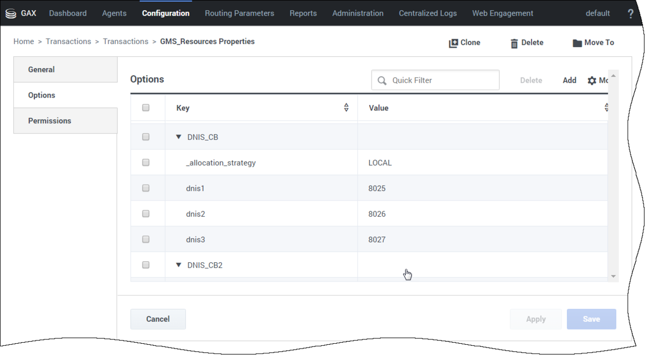Click the Clone icon
Viewport: 645px width, 355px height.
(x=453, y=43)
